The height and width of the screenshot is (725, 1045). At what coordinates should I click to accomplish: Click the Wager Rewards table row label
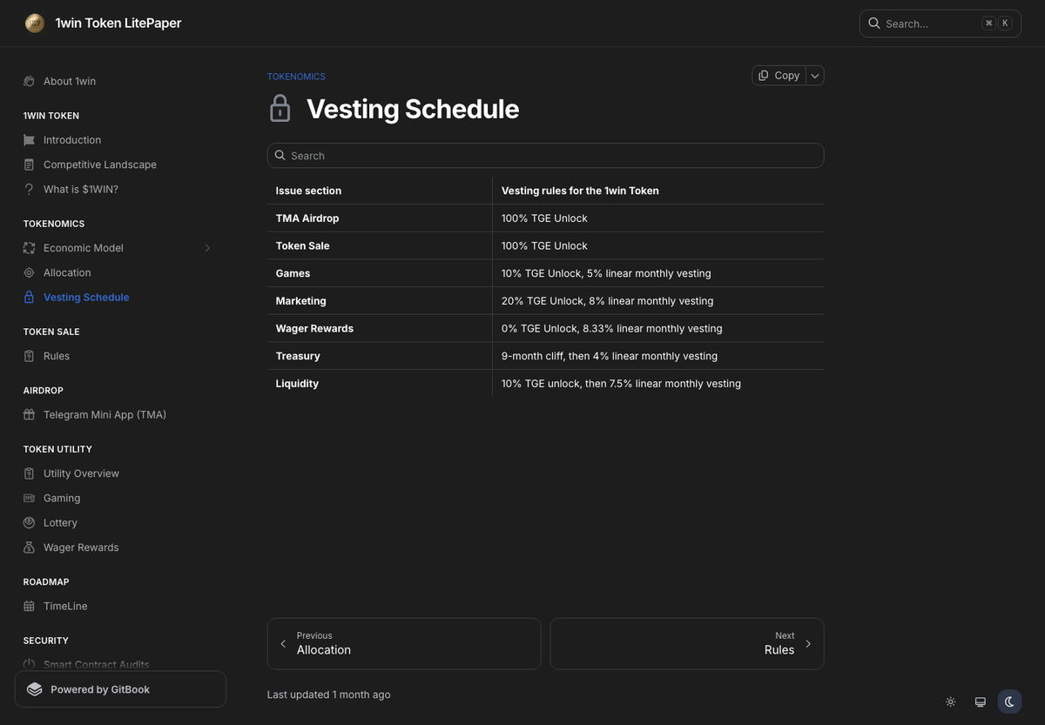314,328
